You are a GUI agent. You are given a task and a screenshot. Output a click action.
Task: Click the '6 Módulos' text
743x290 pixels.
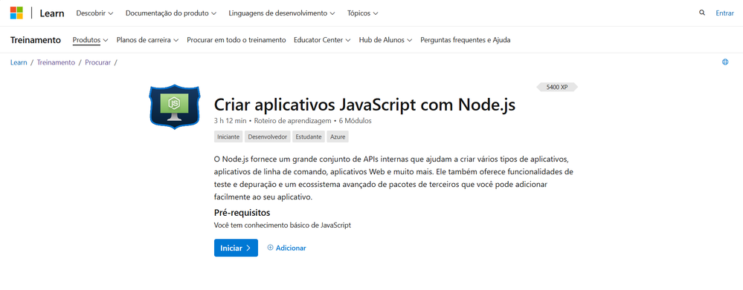(356, 120)
